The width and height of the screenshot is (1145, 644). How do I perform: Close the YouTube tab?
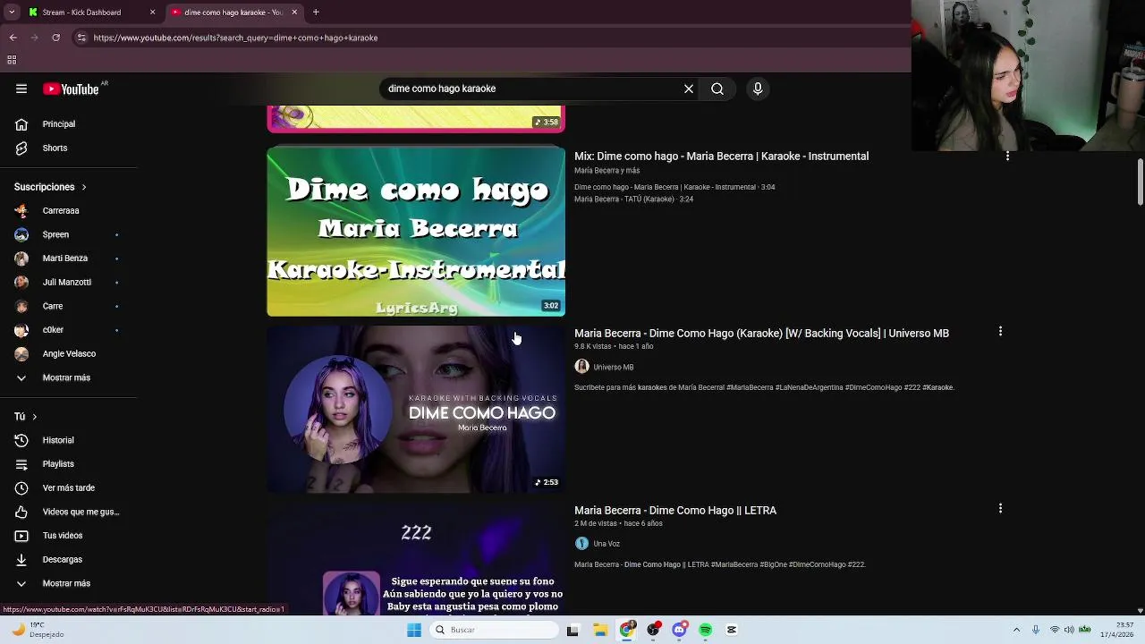tap(294, 13)
